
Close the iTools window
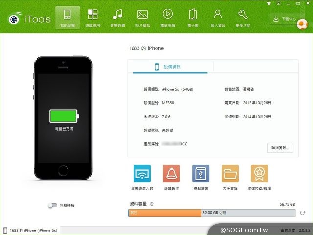coord(308,3)
